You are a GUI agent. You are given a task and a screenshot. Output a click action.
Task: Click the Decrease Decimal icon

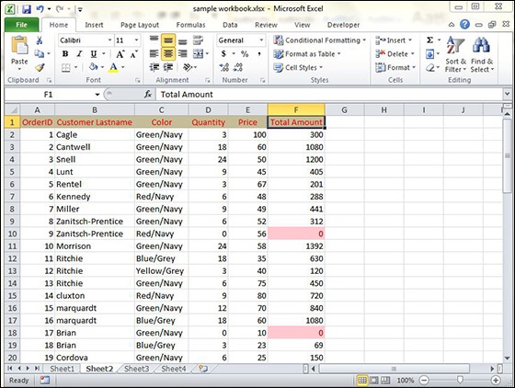(238, 67)
